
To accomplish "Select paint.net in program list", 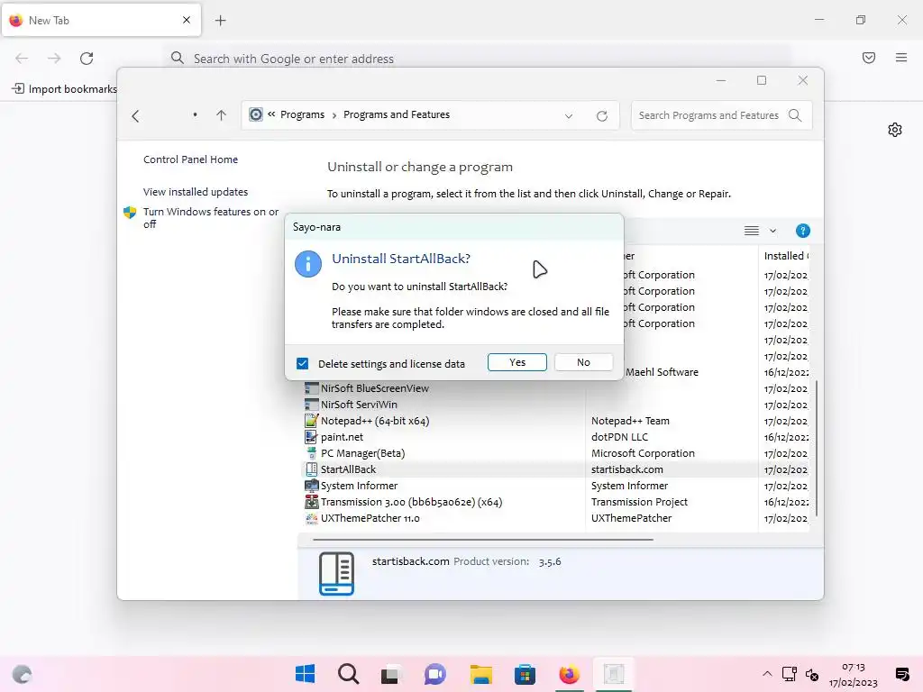I will [342, 437].
